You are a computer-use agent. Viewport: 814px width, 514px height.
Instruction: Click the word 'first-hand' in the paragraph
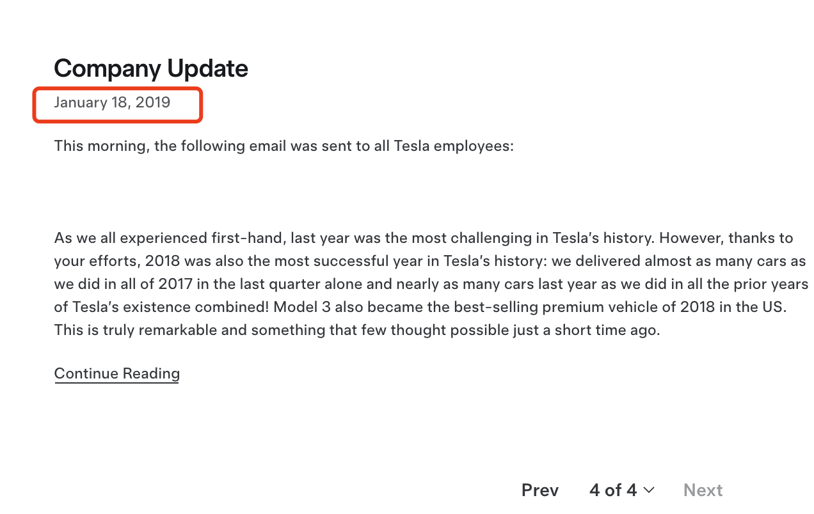click(248, 238)
